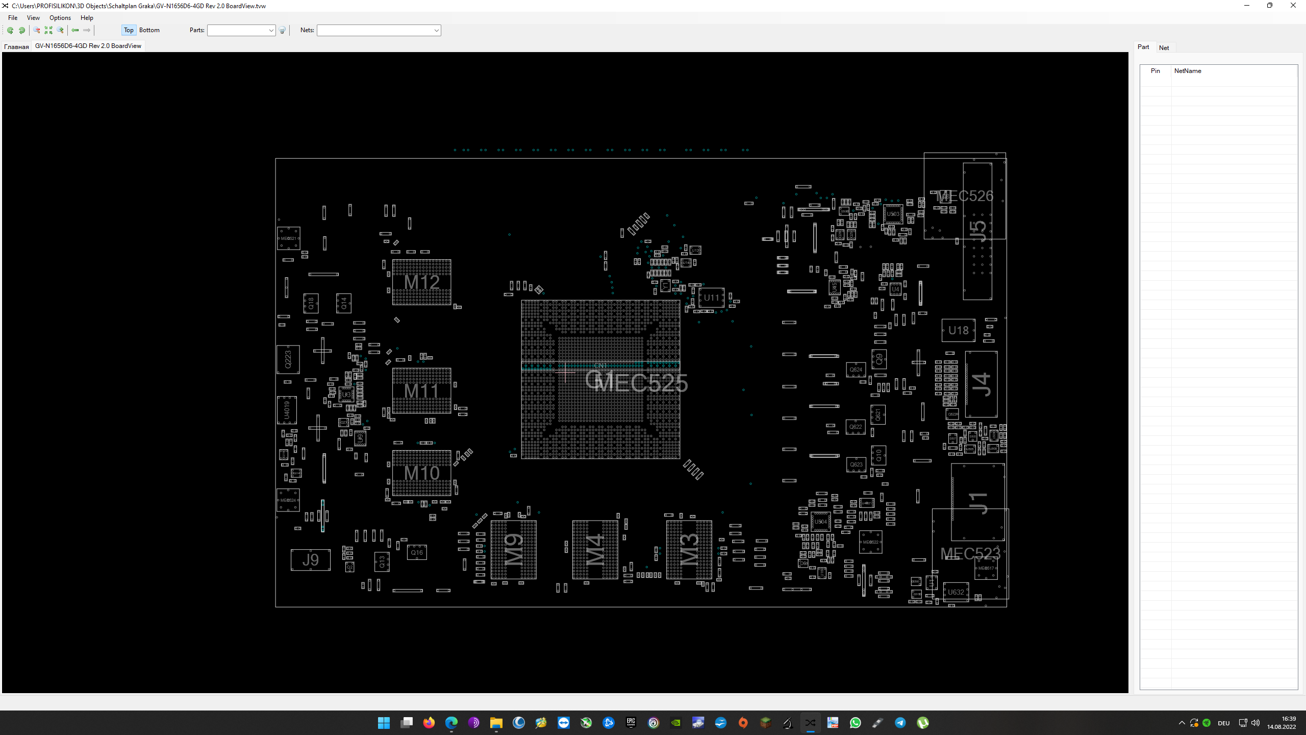Open Telegram from the taskbar
Viewport: 1306px width, 735px height.
900,723
